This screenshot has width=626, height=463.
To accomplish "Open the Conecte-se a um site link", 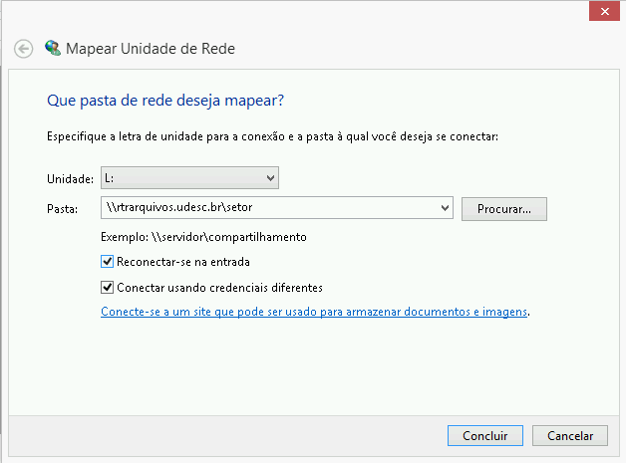I will [x=314, y=312].
